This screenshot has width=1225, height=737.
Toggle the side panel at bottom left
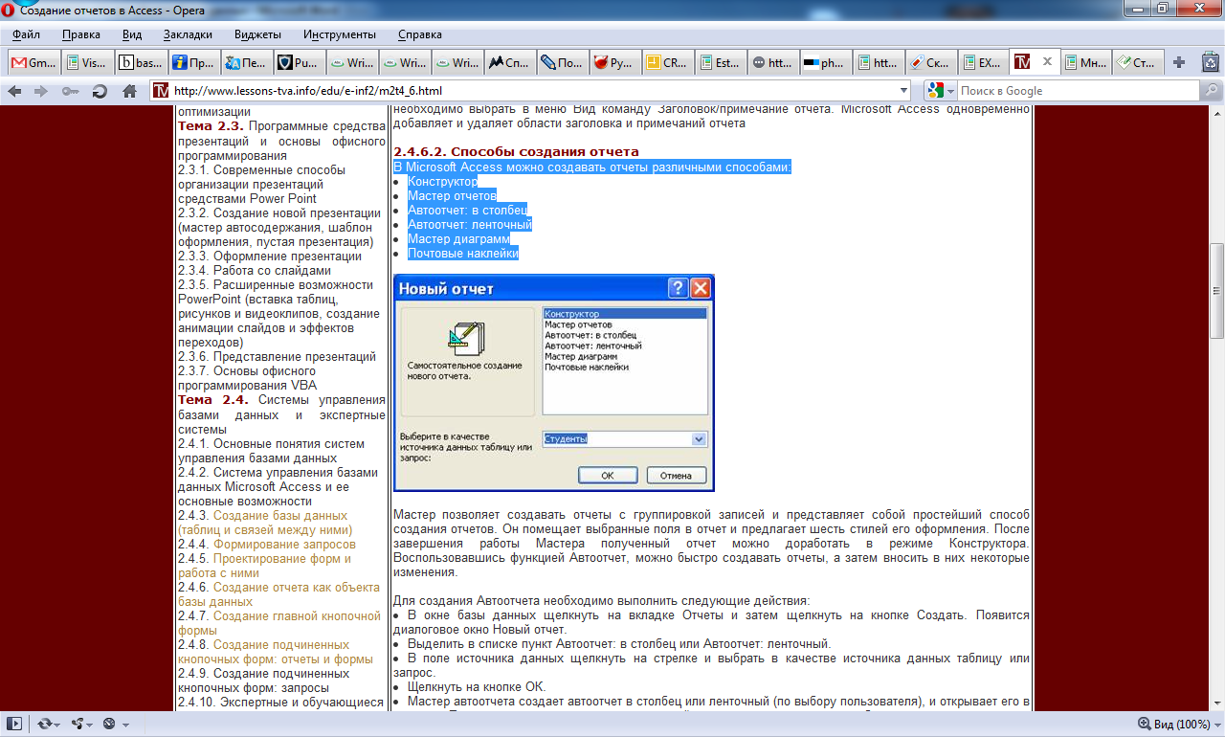click(14, 724)
